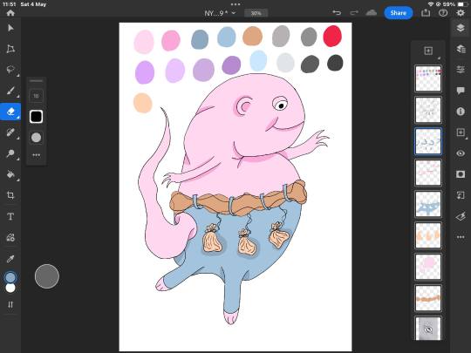Go to the Home screen
Image resolution: width=471 pixels, height=353 pixels.
pos(10,12)
